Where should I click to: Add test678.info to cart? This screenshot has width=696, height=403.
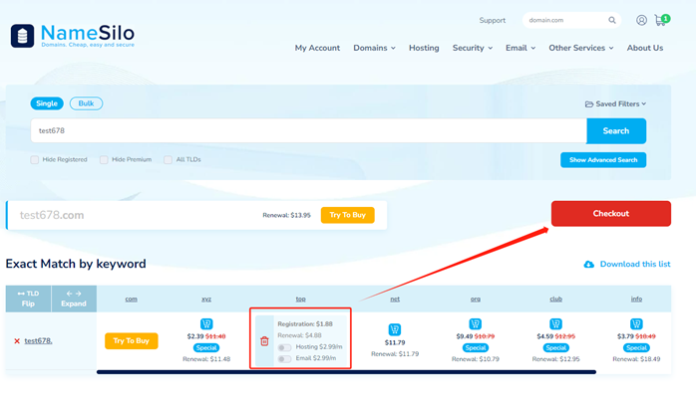pos(636,323)
